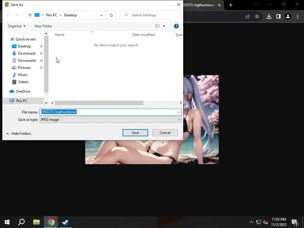304x228 pixels.
Task: Expand the File name dropdown arrow
Action: pyautogui.click(x=179, y=112)
